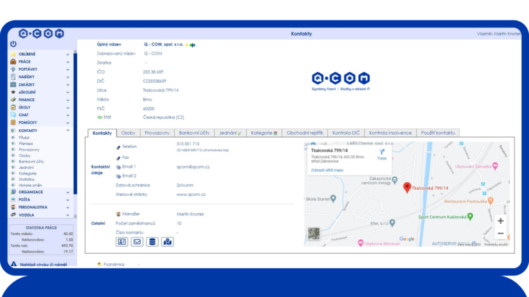
Task: Open the Bankovní účty tab
Action: click(194, 133)
